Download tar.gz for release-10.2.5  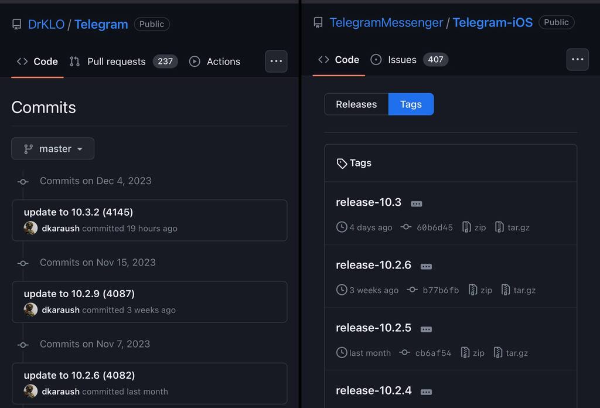[517, 353]
